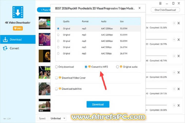Click progress bar of 42.74% download

(x=156, y=56)
